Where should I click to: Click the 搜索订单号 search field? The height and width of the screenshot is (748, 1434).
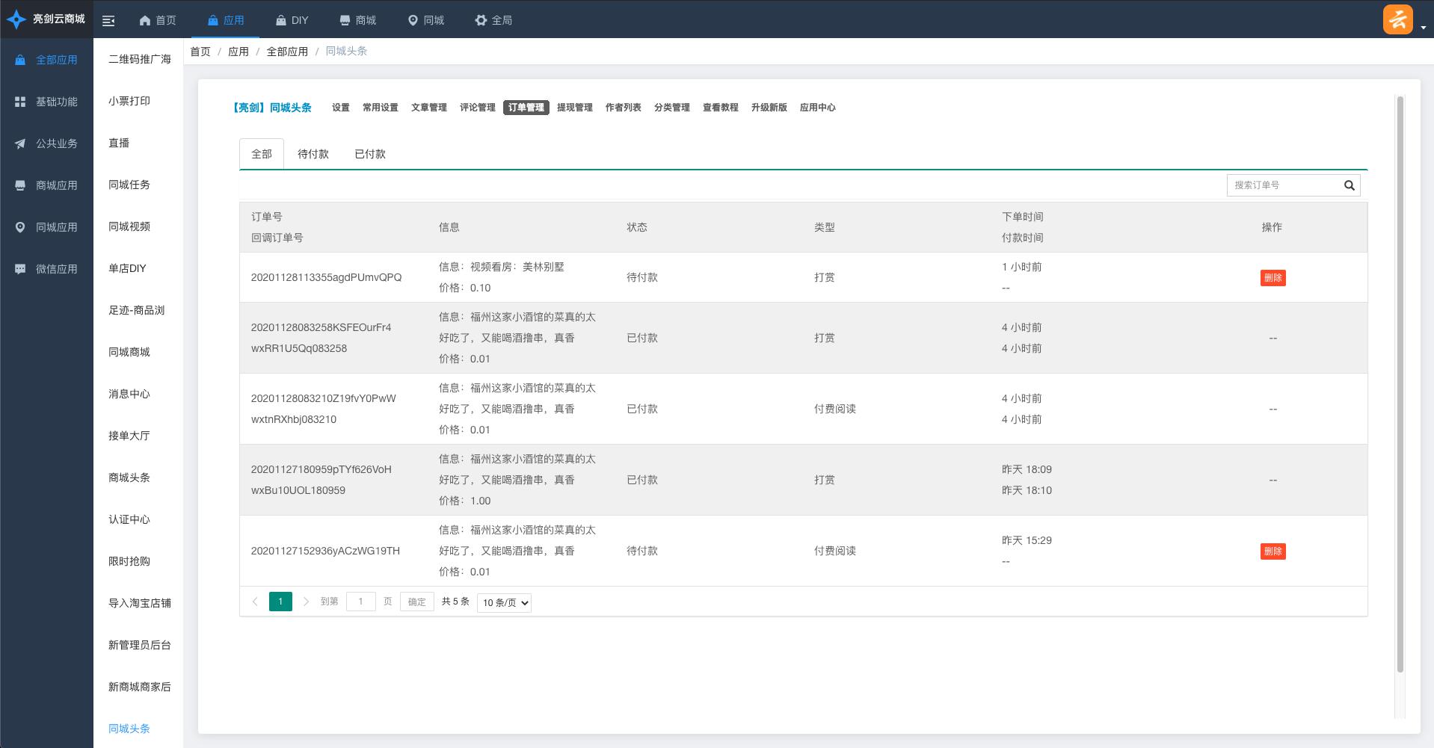[x=1283, y=185]
